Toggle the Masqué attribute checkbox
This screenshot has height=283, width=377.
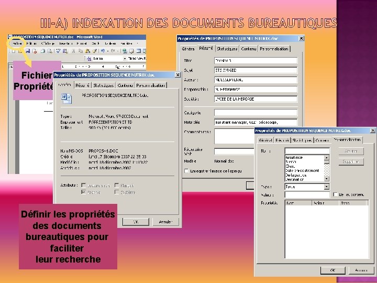[117, 185]
